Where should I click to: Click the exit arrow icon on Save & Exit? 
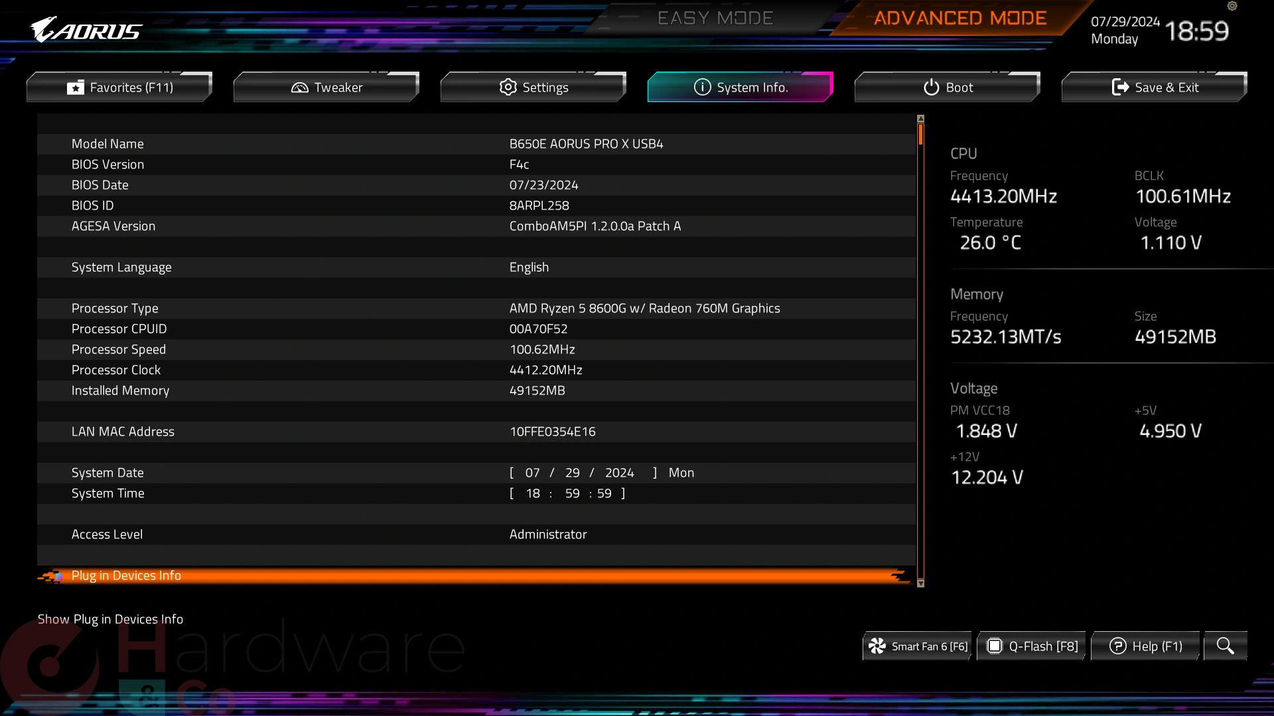pyautogui.click(x=1120, y=87)
